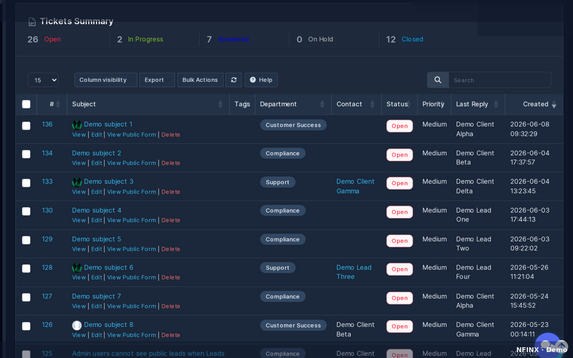This screenshot has width=573, height=358.
Task: Open Demo subject 8 ticket
Action: pos(109,325)
